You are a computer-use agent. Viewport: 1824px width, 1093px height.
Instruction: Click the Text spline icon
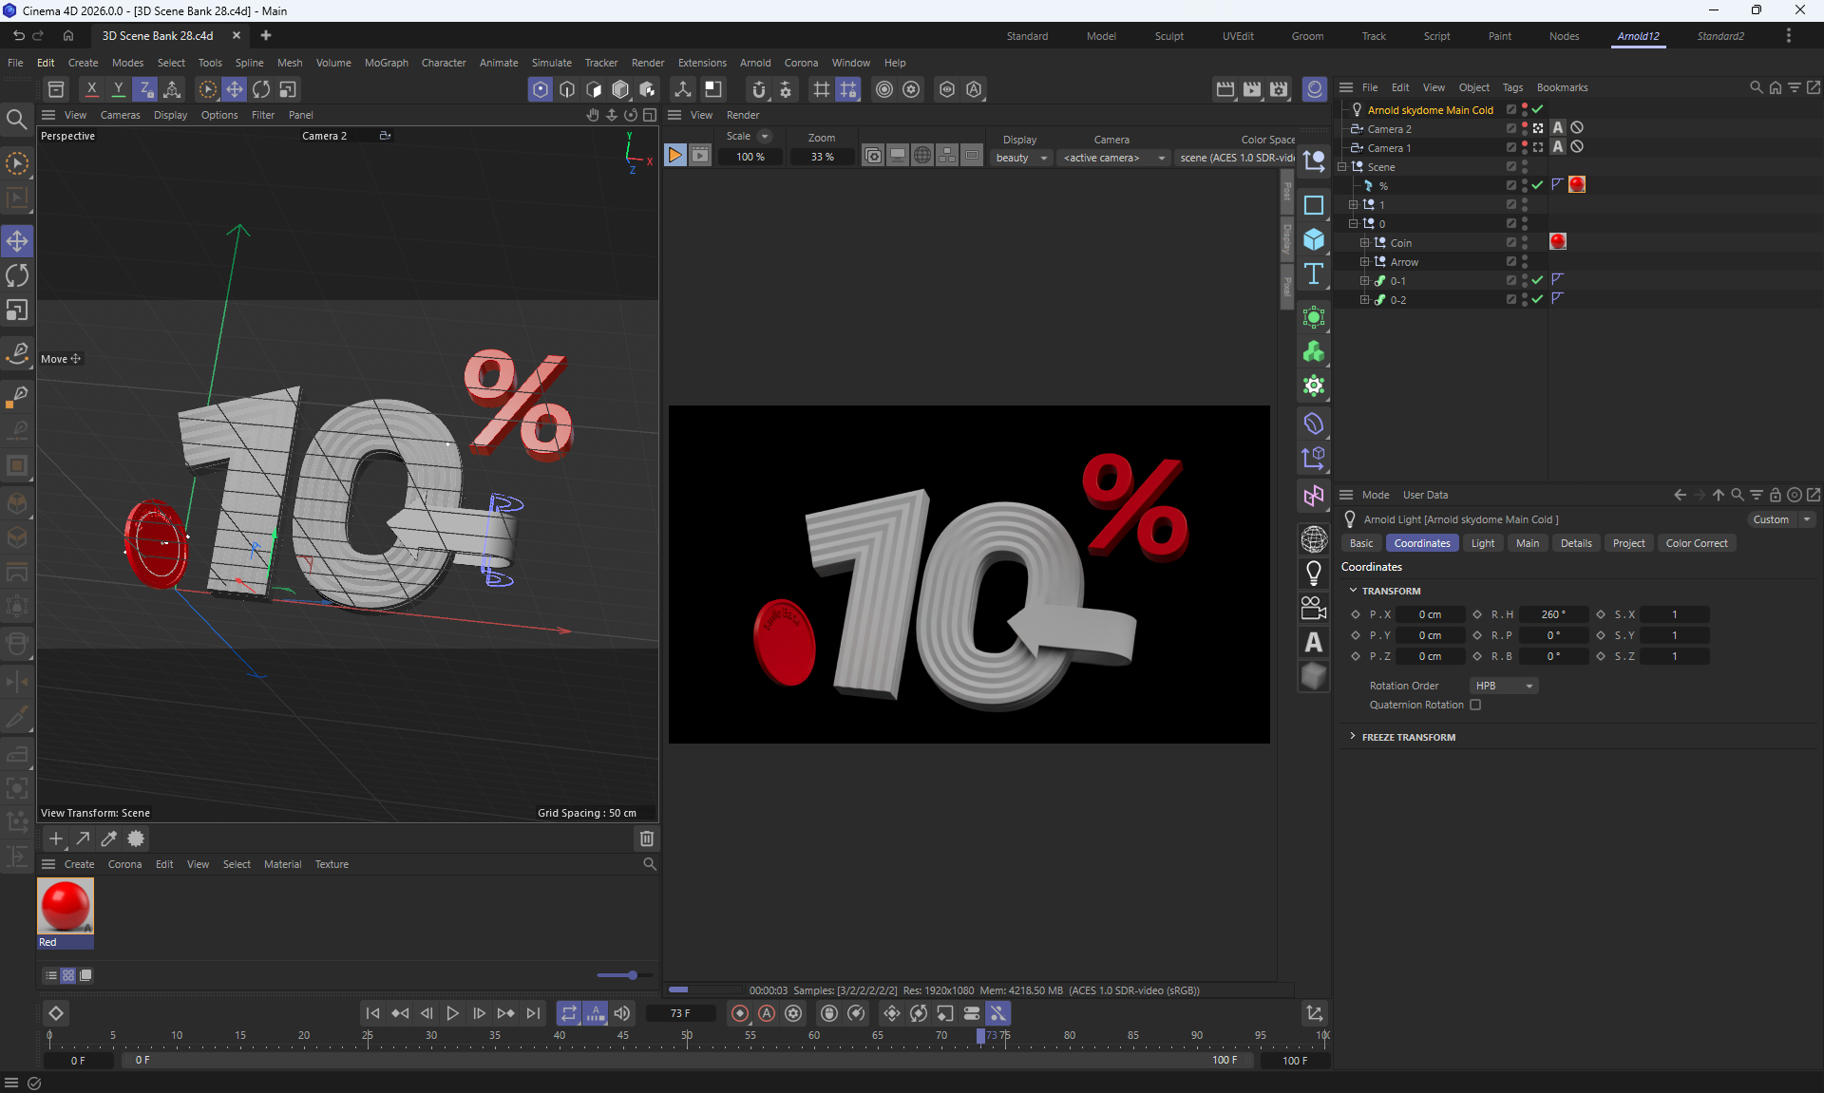1314,274
